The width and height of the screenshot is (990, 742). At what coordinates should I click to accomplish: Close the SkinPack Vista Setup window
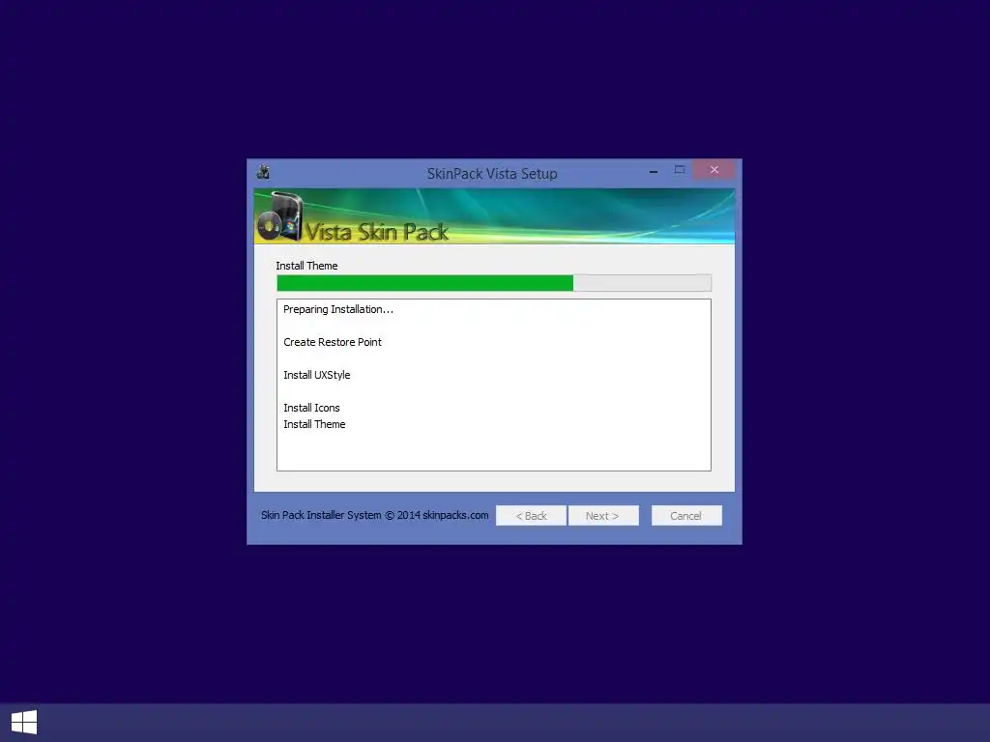714,170
